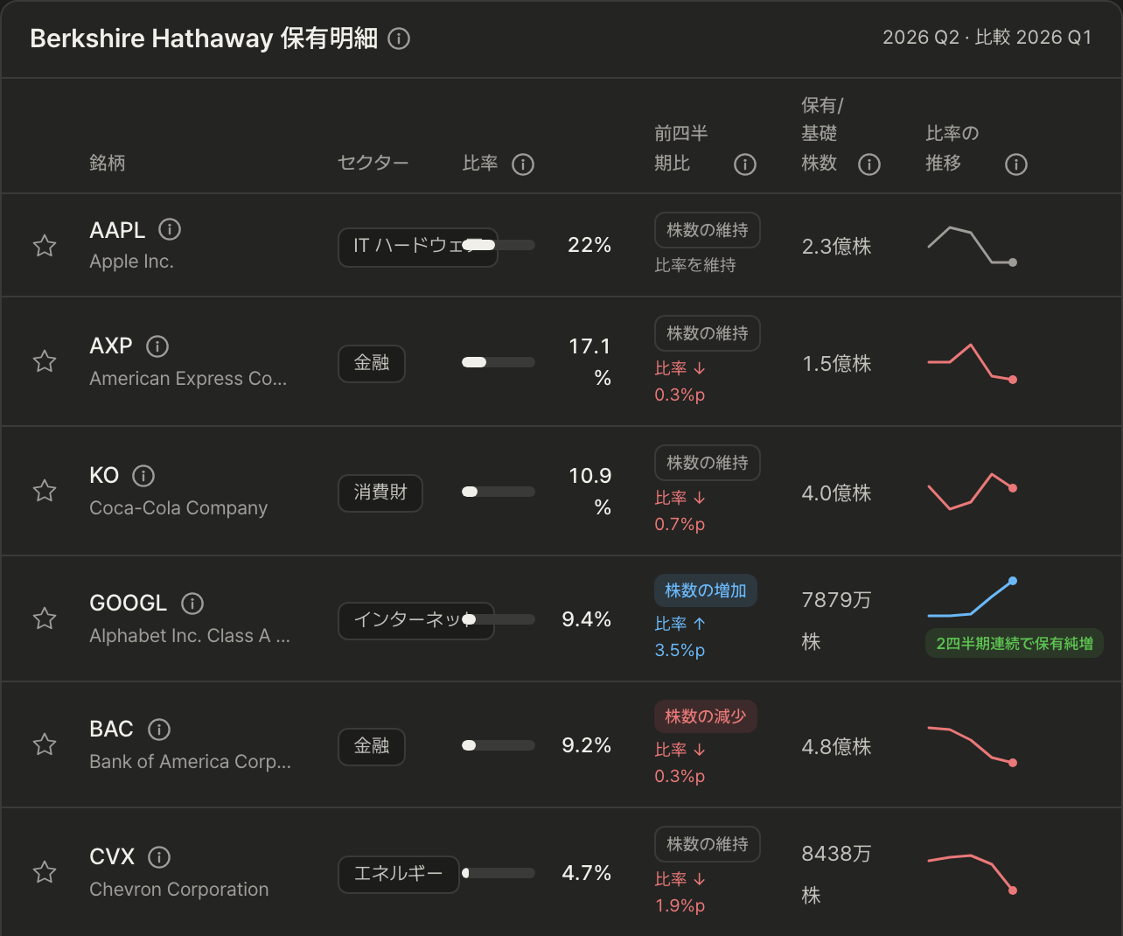Click the 4.8億株 share count
Screen dimensions: 1123x936
pyautogui.click(x=837, y=747)
